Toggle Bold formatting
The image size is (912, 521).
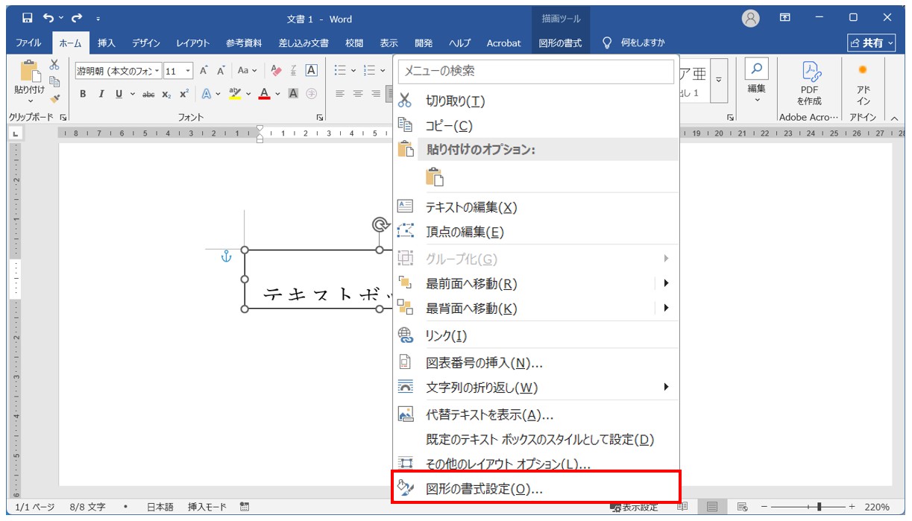coord(83,94)
